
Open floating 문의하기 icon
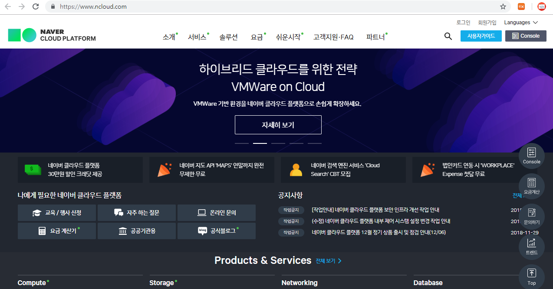532,217
